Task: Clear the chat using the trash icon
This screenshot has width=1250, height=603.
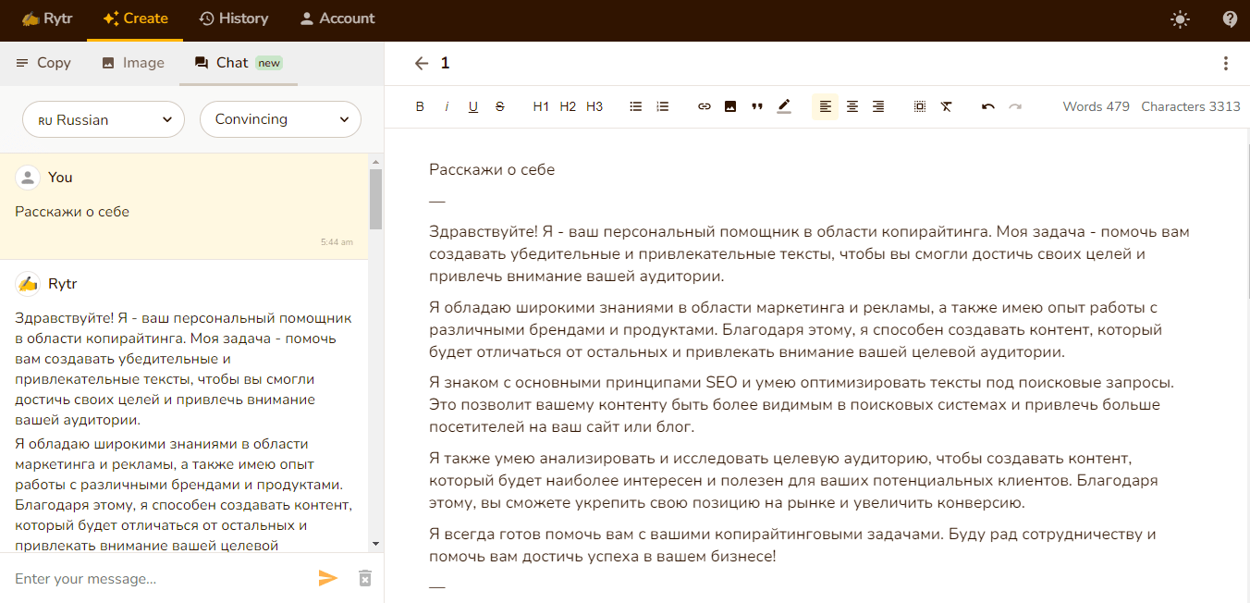Action: pyautogui.click(x=364, y=577)
